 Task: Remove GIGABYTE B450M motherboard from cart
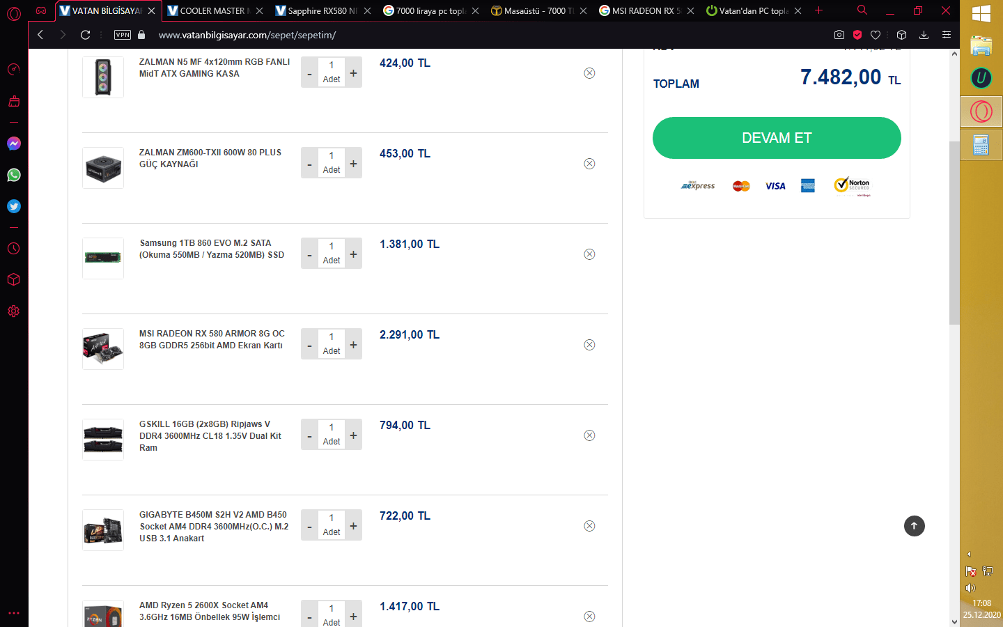(589, 526)
